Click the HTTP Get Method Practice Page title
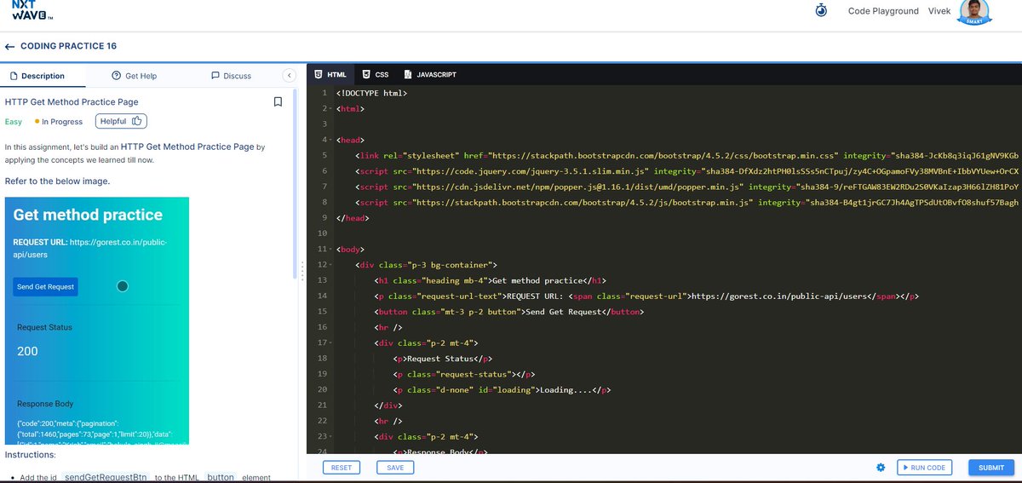 72,102
